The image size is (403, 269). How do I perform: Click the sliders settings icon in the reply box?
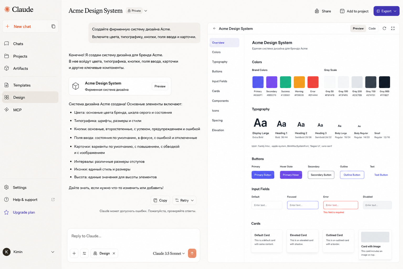(x=84, y=253)
